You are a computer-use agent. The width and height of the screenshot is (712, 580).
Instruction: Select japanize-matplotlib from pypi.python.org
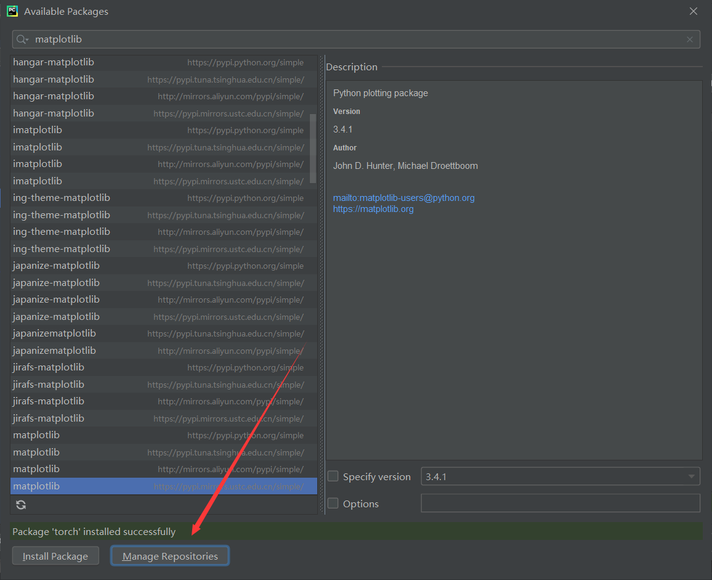tap(163, 266)
